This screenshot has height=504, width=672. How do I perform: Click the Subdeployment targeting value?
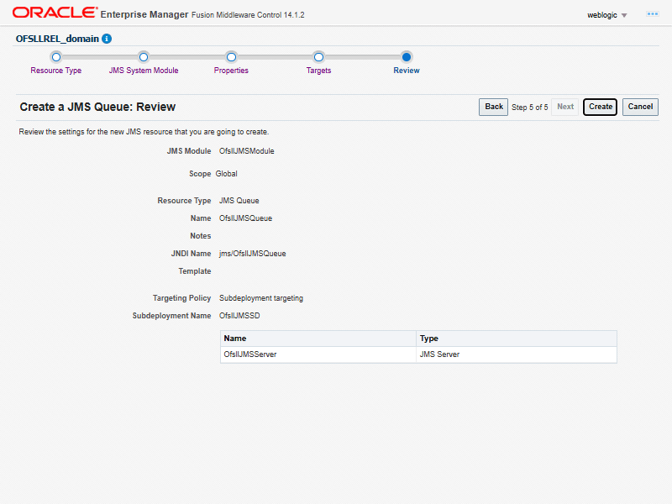coord(261,298)
